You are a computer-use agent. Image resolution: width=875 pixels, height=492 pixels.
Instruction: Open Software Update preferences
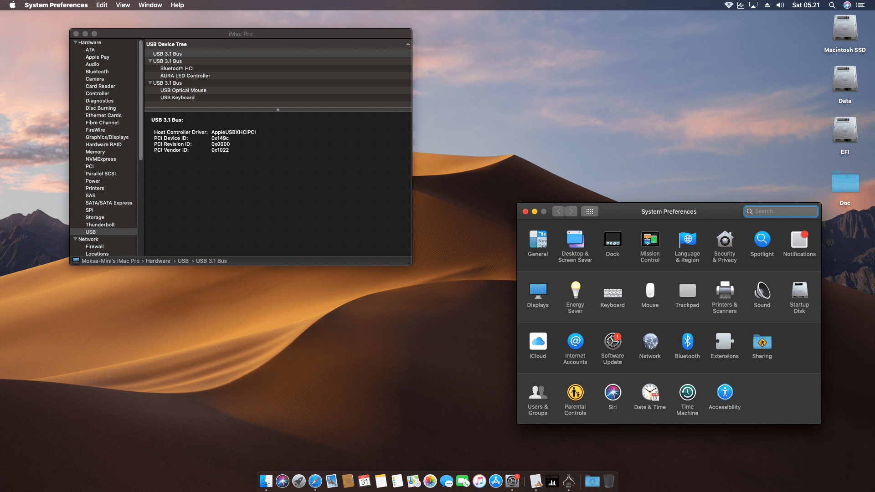click(x=612, y=348)
